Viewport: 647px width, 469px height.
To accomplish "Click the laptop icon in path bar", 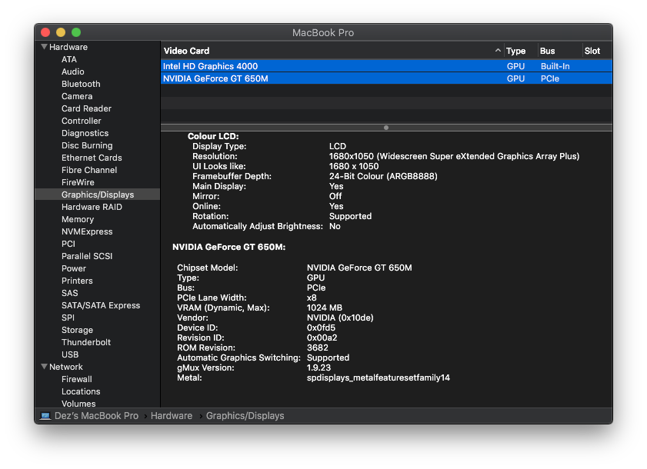I will (45, 415).
